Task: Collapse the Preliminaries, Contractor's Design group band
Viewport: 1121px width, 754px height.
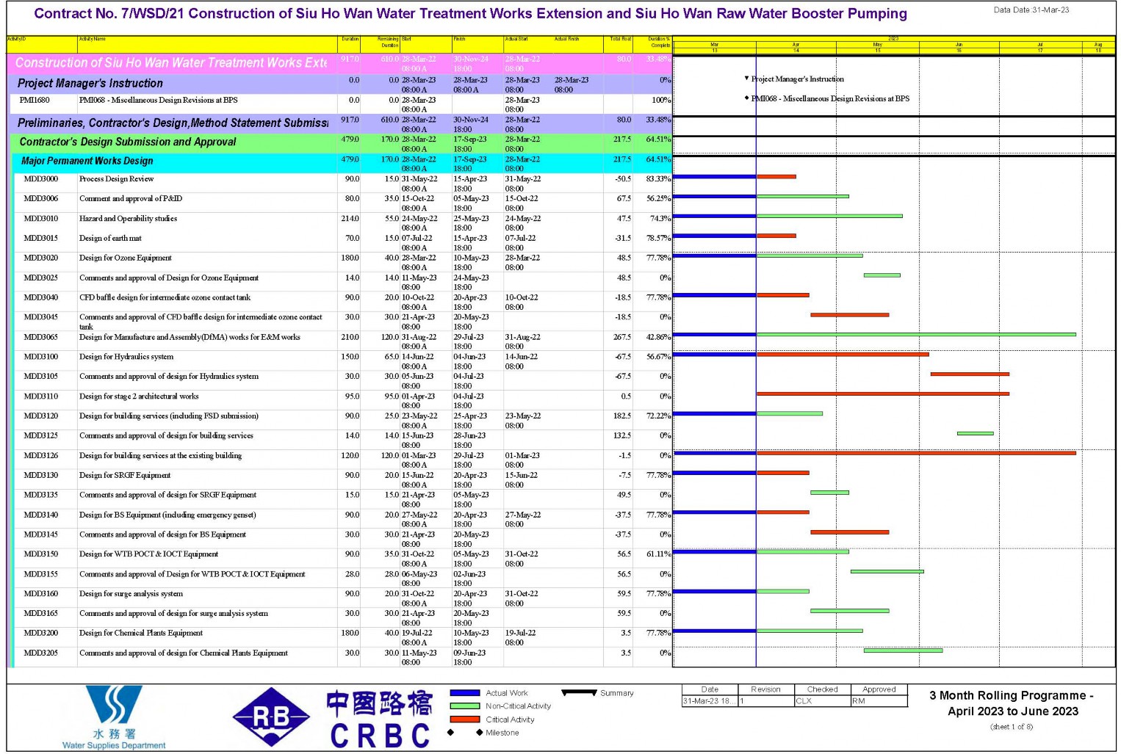Action: coord(339,123)
